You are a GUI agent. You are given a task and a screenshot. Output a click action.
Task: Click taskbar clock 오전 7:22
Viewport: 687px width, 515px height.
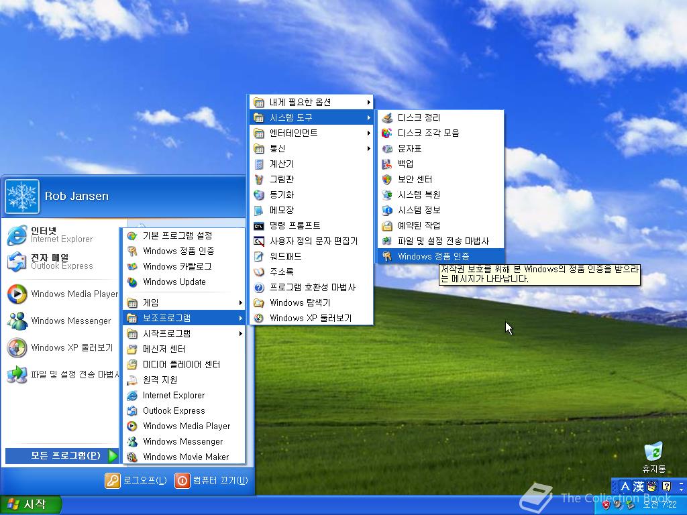659,505
